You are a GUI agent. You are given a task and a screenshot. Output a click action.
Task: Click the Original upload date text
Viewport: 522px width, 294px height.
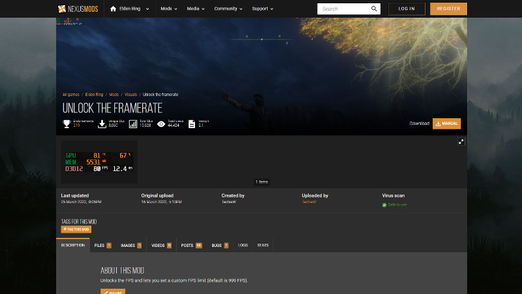click(161, 202)
